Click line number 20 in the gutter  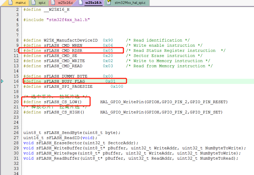click(x=16, y=102)
